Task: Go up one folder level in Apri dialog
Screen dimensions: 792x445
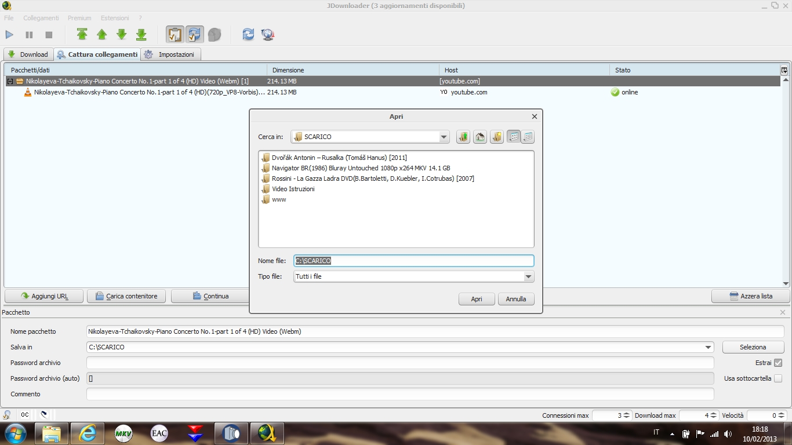Action: 463,137
